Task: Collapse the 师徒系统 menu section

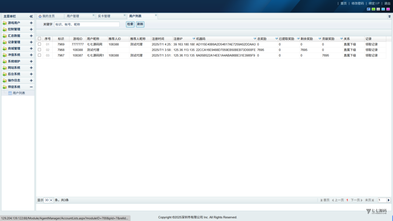Action: pos(31,87)
